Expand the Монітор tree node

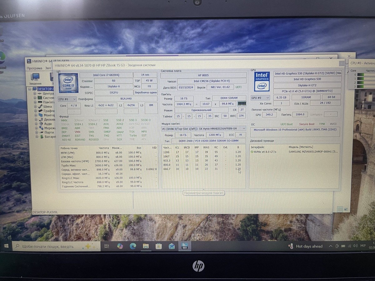tap(35, 115)
